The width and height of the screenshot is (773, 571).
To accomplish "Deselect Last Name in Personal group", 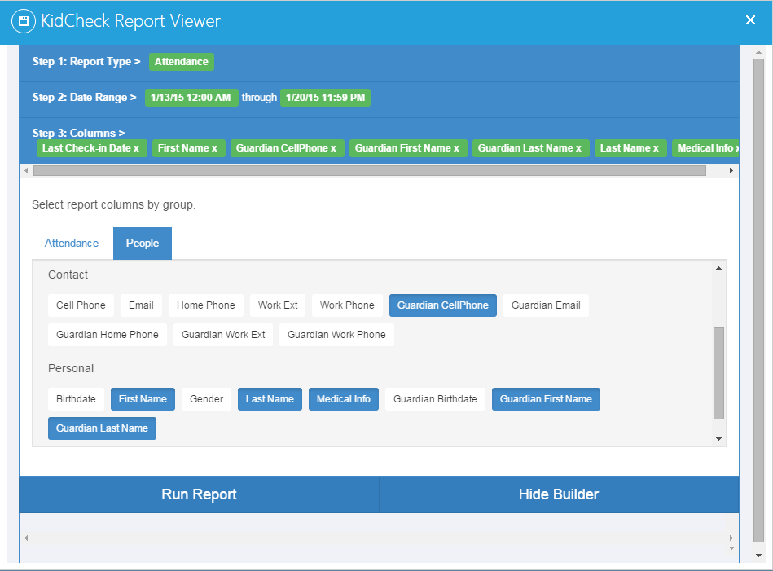I will 270,399.
